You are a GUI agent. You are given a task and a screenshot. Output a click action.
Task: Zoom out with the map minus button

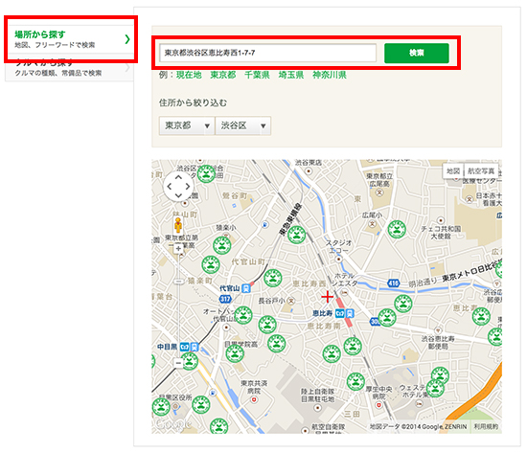click(178, 363)
